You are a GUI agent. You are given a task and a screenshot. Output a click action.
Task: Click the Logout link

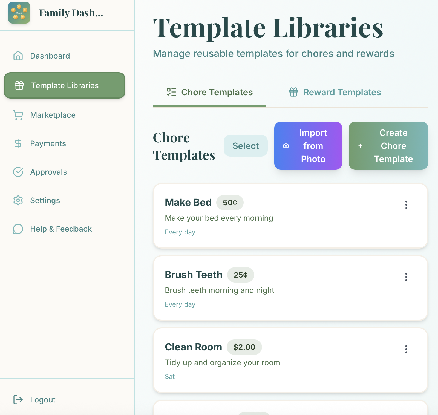pyautogui.click(x=43, y=400)
